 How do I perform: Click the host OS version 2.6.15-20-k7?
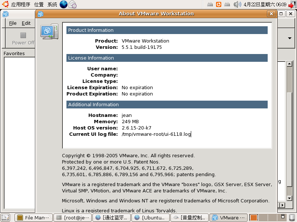pyautogui.click(x=136, y=128)
